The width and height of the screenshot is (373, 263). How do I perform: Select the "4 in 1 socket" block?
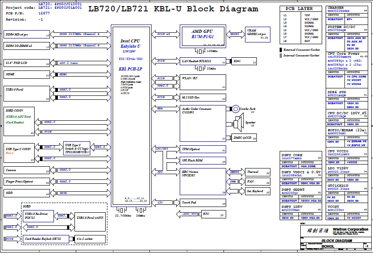tap(90, 239)
